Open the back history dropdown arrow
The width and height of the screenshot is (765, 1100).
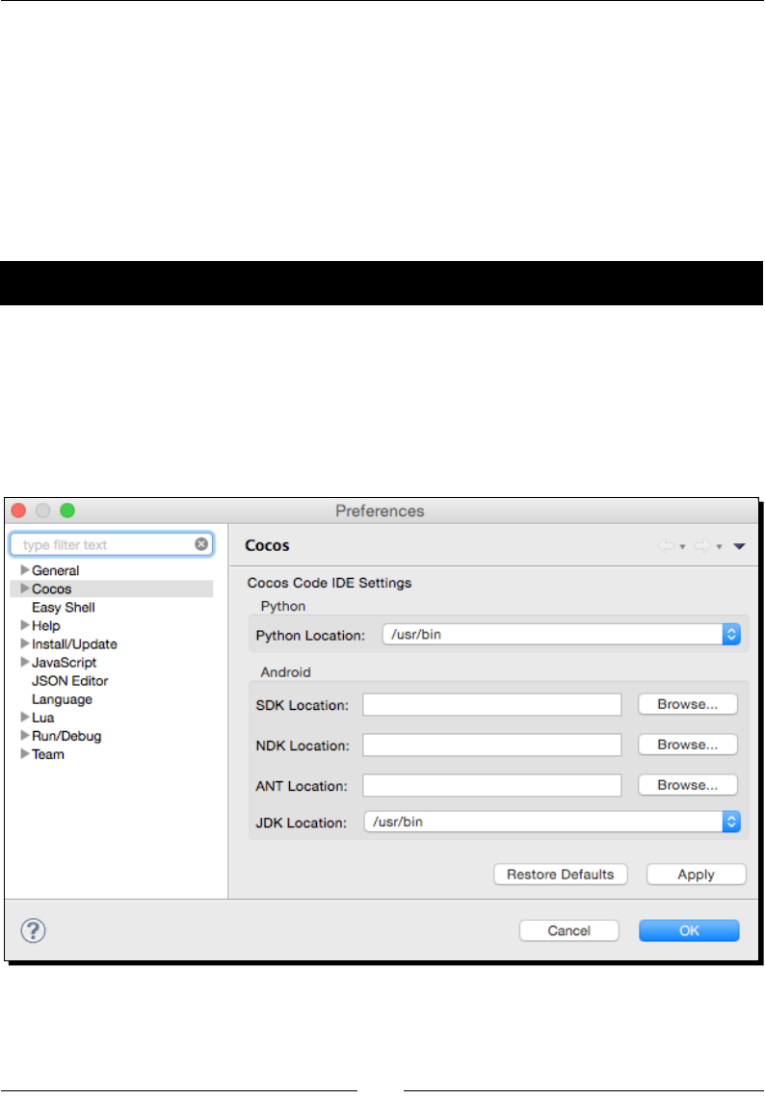click(x=682, y=546)
